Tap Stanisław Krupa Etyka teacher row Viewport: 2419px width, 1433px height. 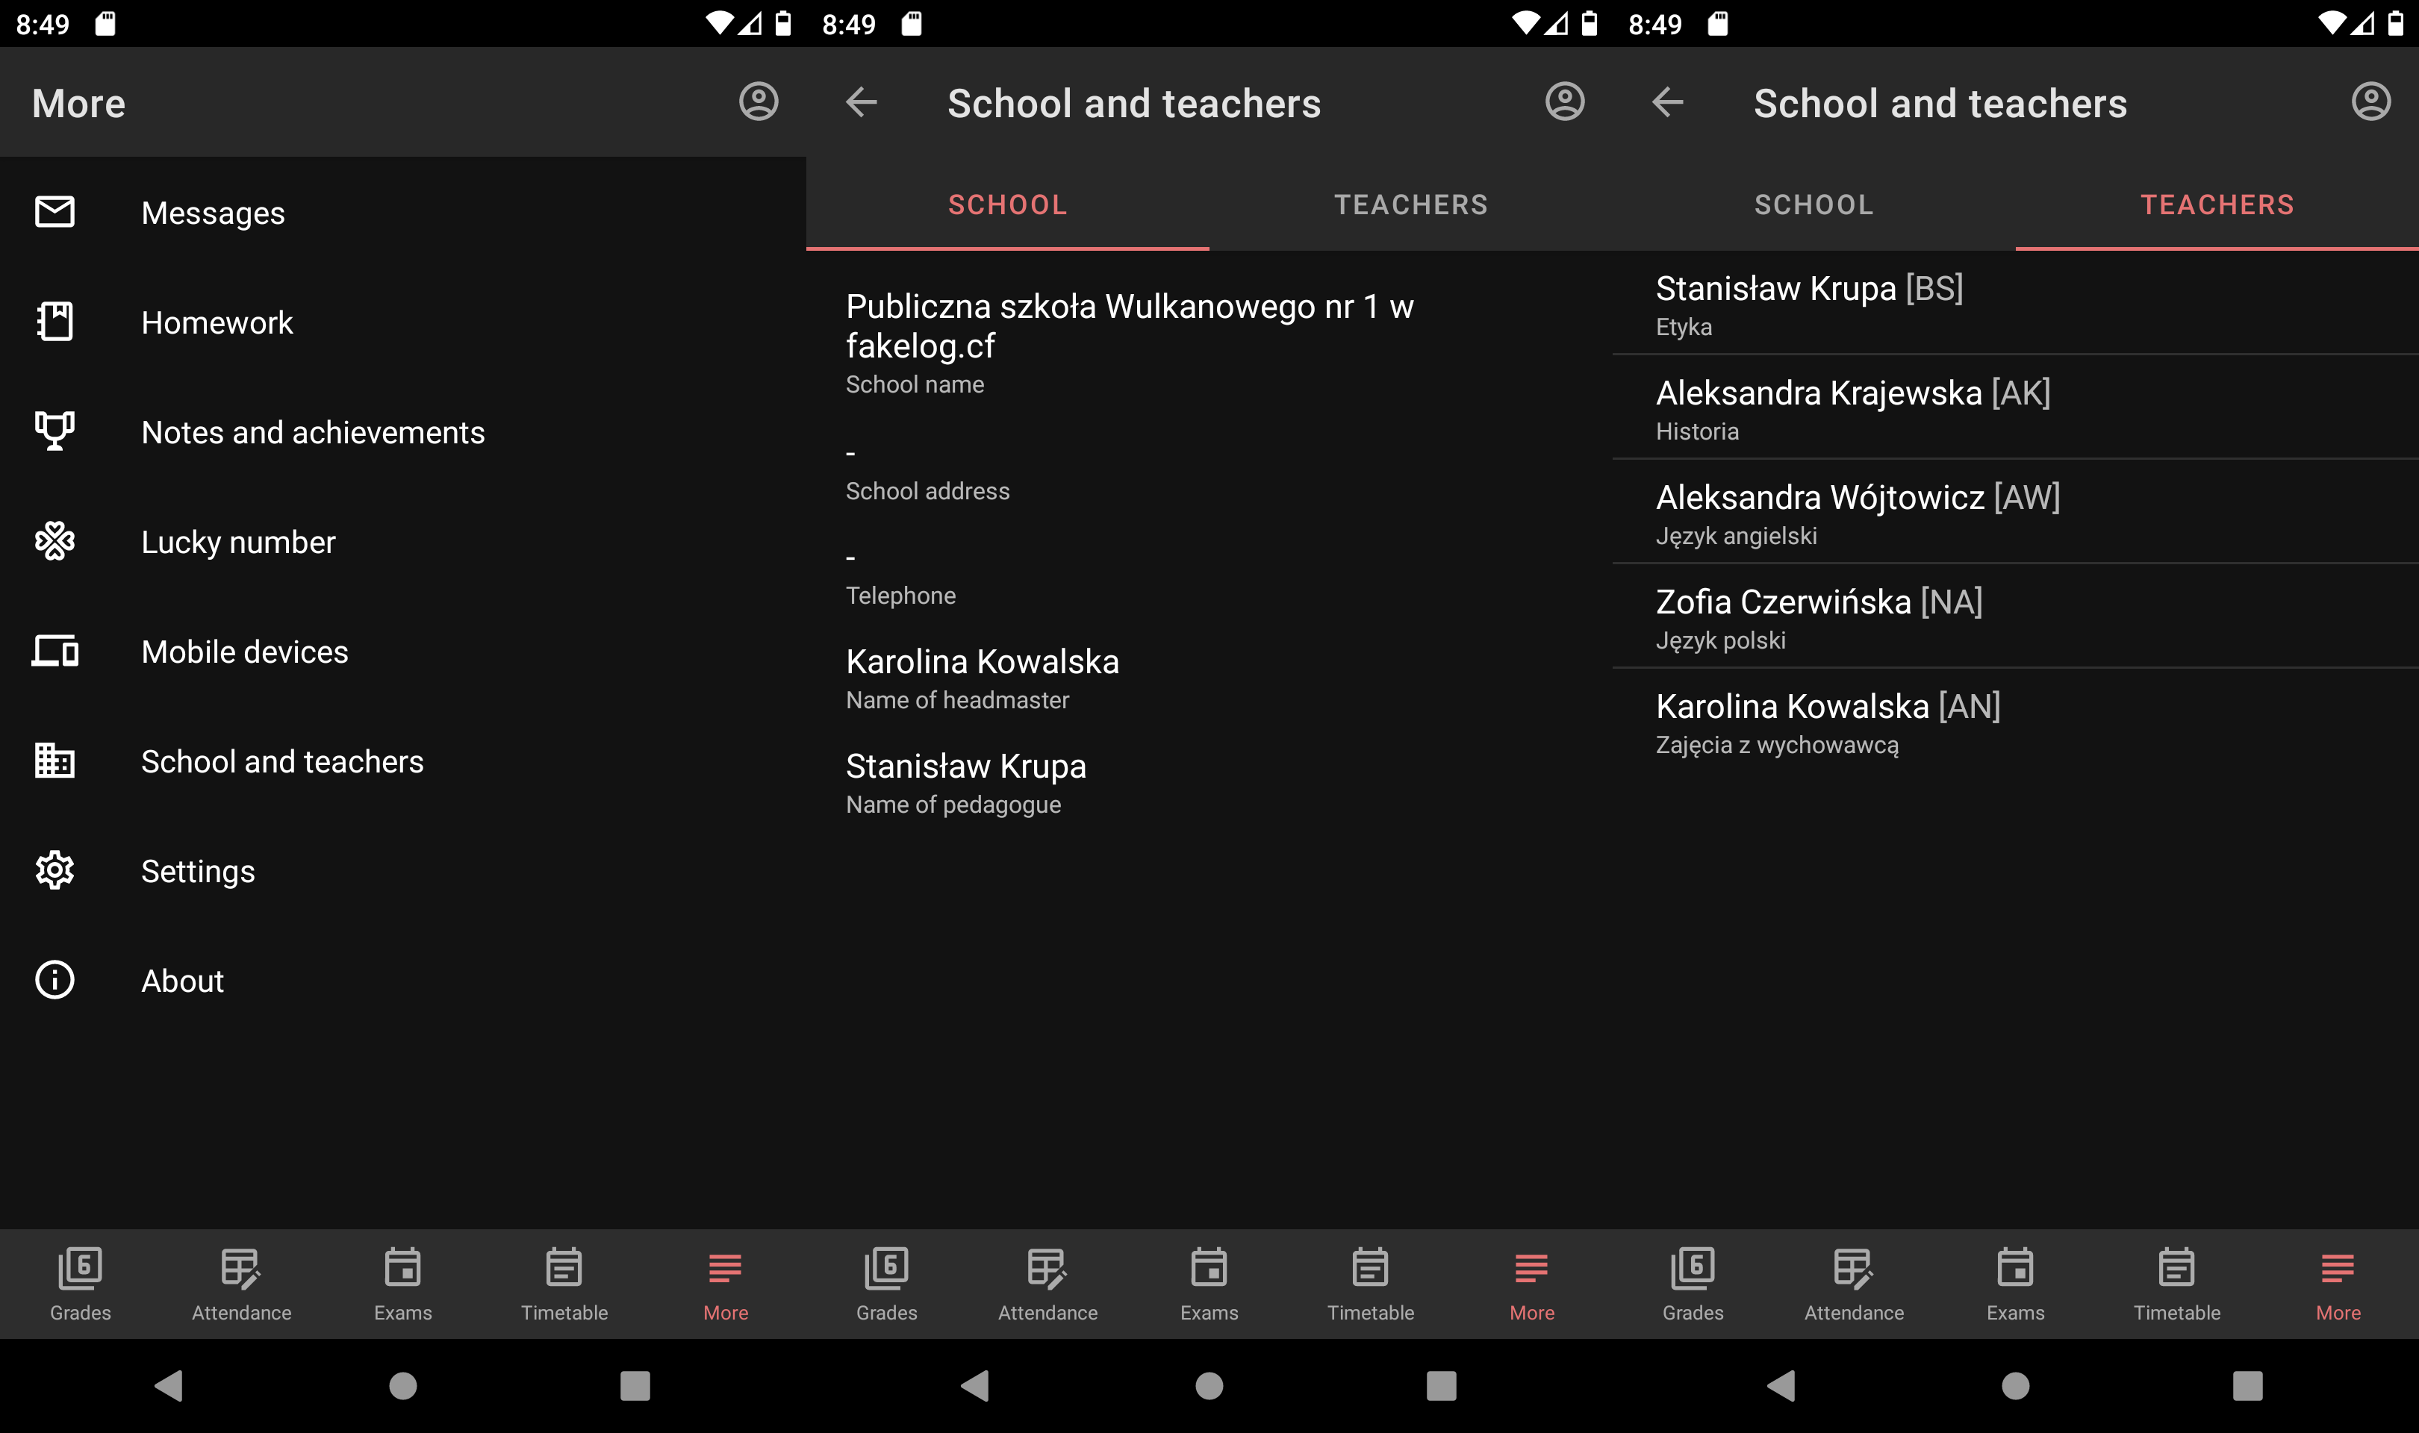[x=1809, y=303]
